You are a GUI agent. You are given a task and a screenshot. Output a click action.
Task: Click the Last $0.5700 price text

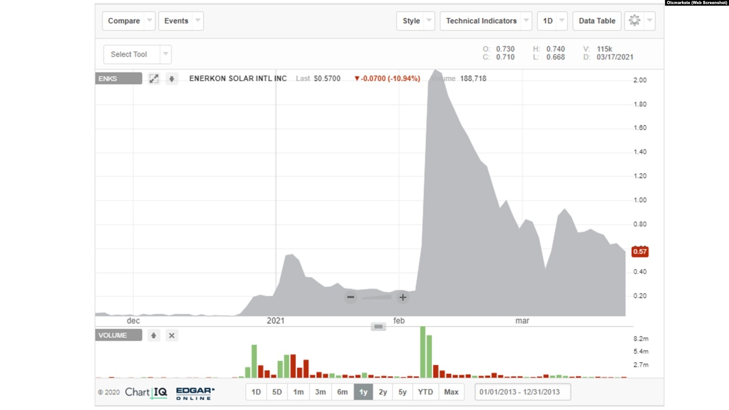318,78
